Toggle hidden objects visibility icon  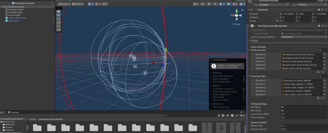[x=229, y=4]
